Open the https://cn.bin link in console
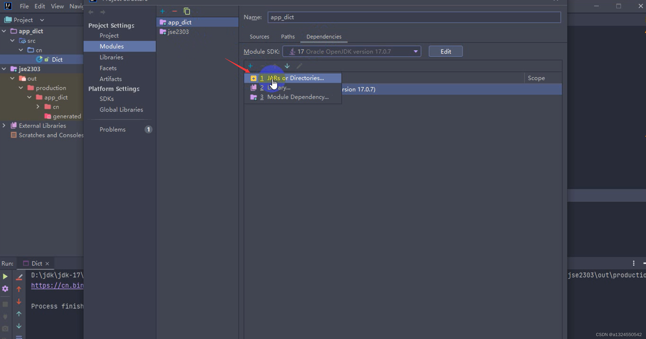 [x=57, y=285]
